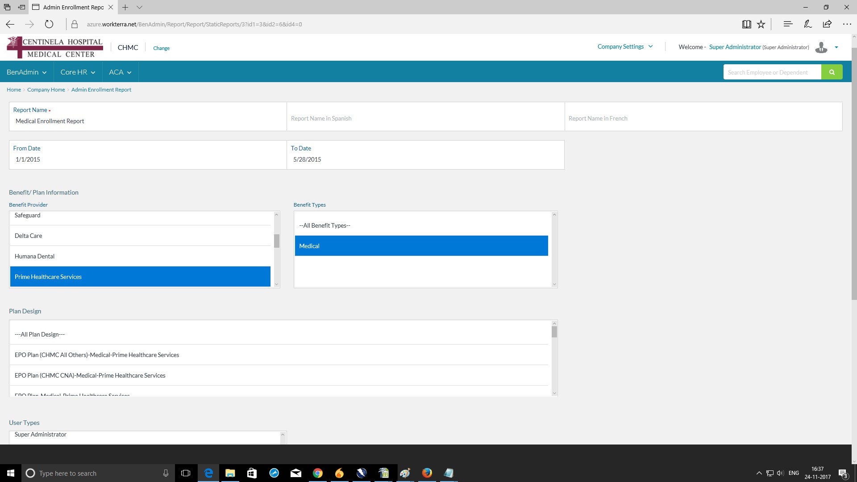Click the browser refresh button
This screenshot has height=482, width=857.
[x=49, y=24]
